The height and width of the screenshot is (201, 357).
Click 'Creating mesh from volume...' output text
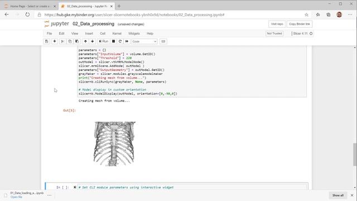click(x=104, y=100)
